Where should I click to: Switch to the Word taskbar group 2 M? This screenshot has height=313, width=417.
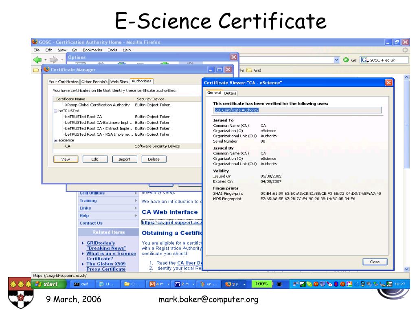184,284
